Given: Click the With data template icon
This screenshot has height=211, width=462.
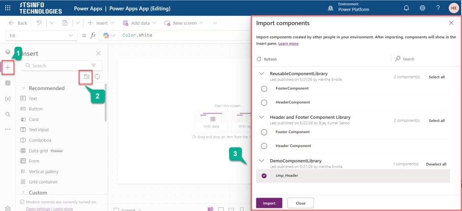Looking at the screenshot, I should [x=213, y=119].
